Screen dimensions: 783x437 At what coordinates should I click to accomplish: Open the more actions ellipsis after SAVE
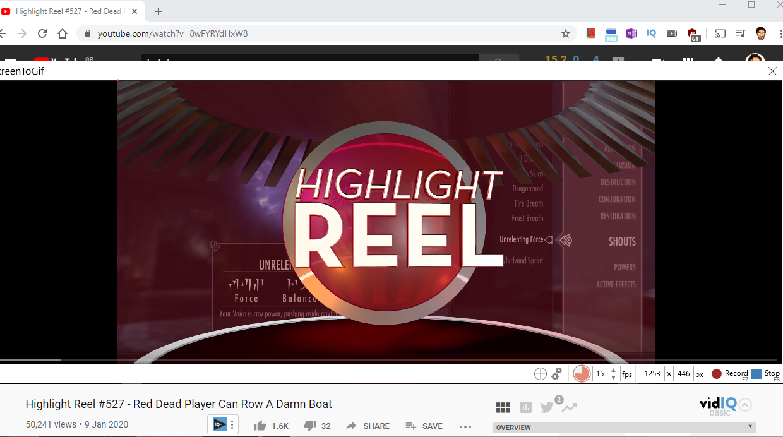click(x=465, y=426)
